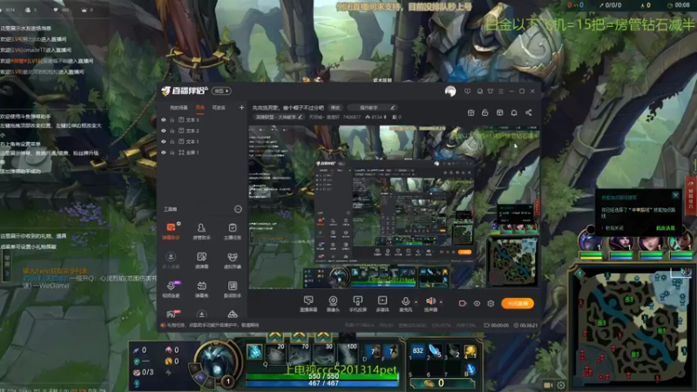Click the in-game settings gear near minimap
This screenshot has width=697, height=392.
[561, 385]
